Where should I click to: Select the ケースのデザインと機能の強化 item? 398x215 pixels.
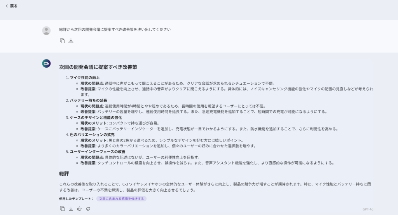point(96,117)
